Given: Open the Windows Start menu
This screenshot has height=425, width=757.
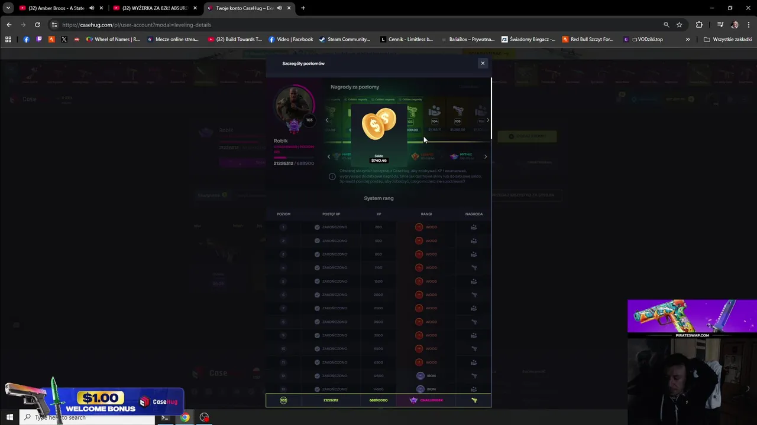Looking at the screenshot, I should pos(9,417).
